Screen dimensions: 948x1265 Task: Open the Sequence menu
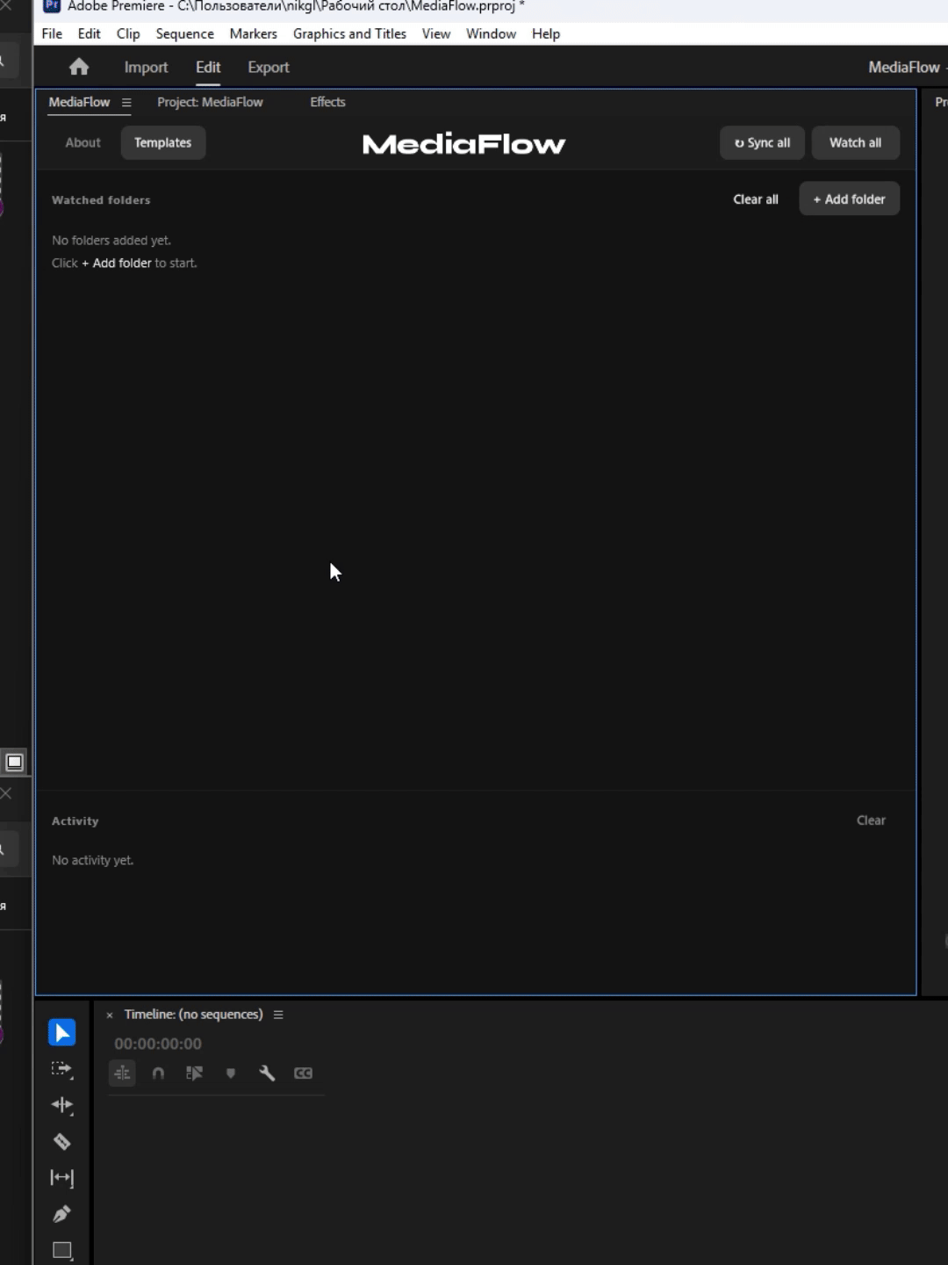click(184, 33)
